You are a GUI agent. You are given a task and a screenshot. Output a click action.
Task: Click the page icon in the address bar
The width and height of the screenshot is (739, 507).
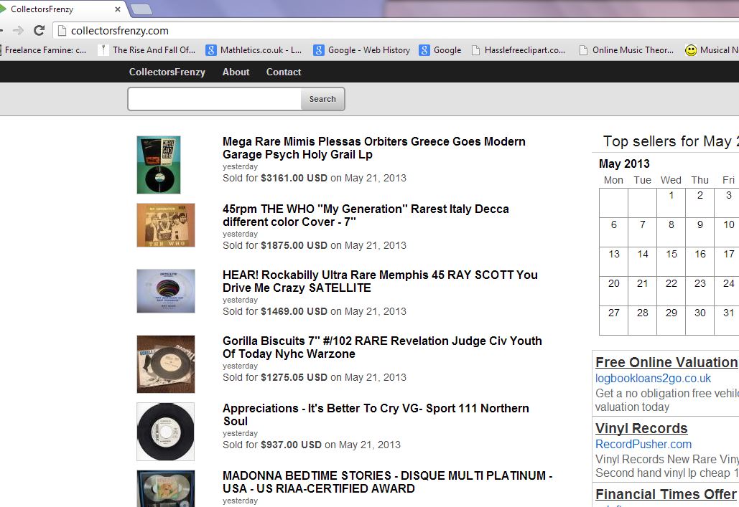click(x=61, y=31)
